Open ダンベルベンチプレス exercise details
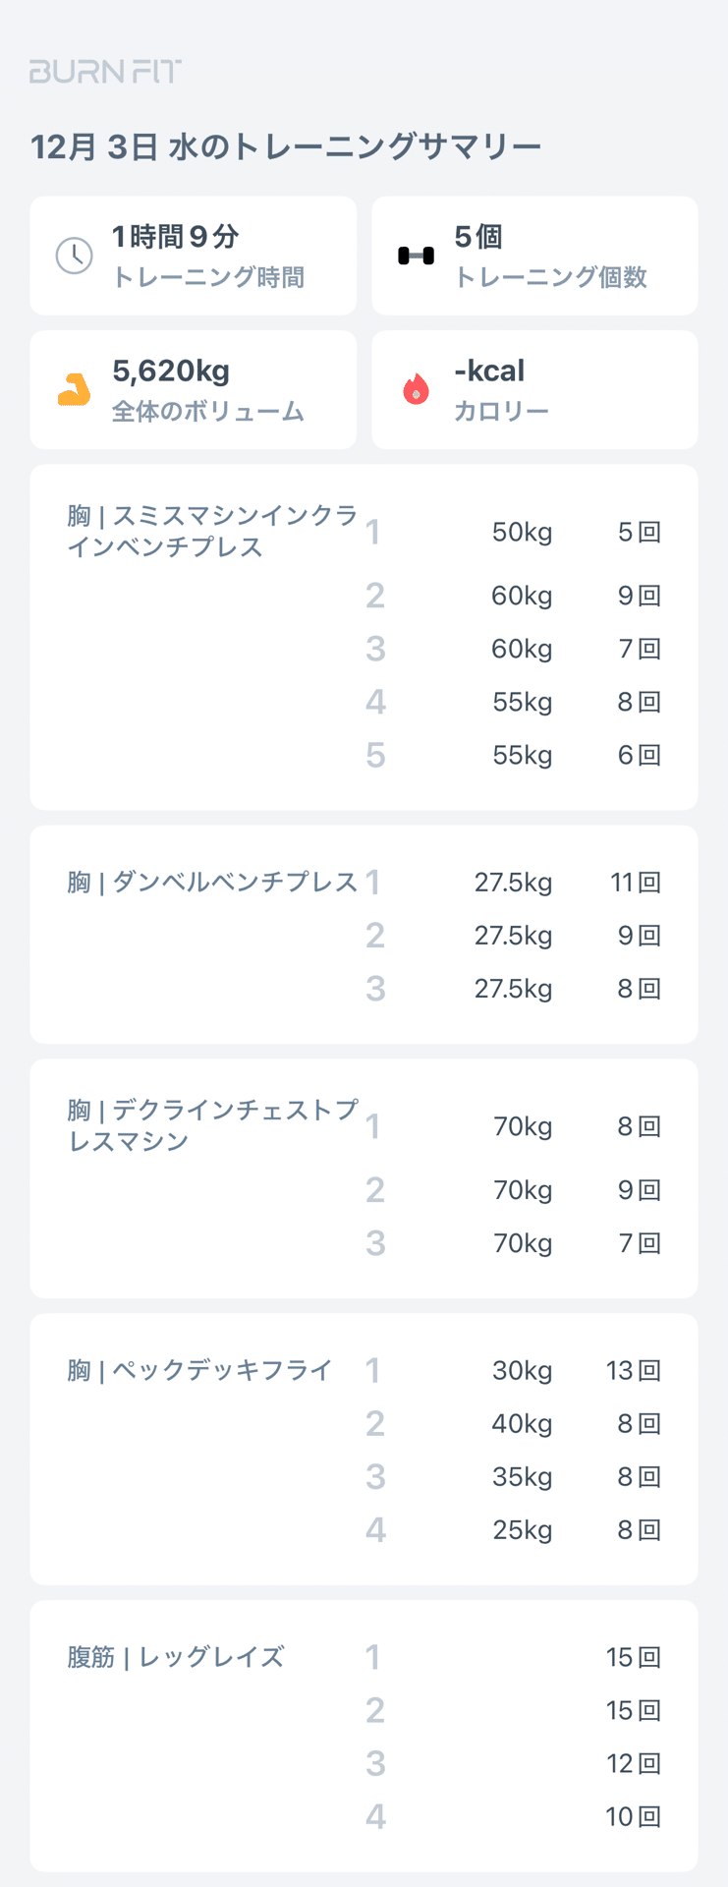 coord(211,883)
